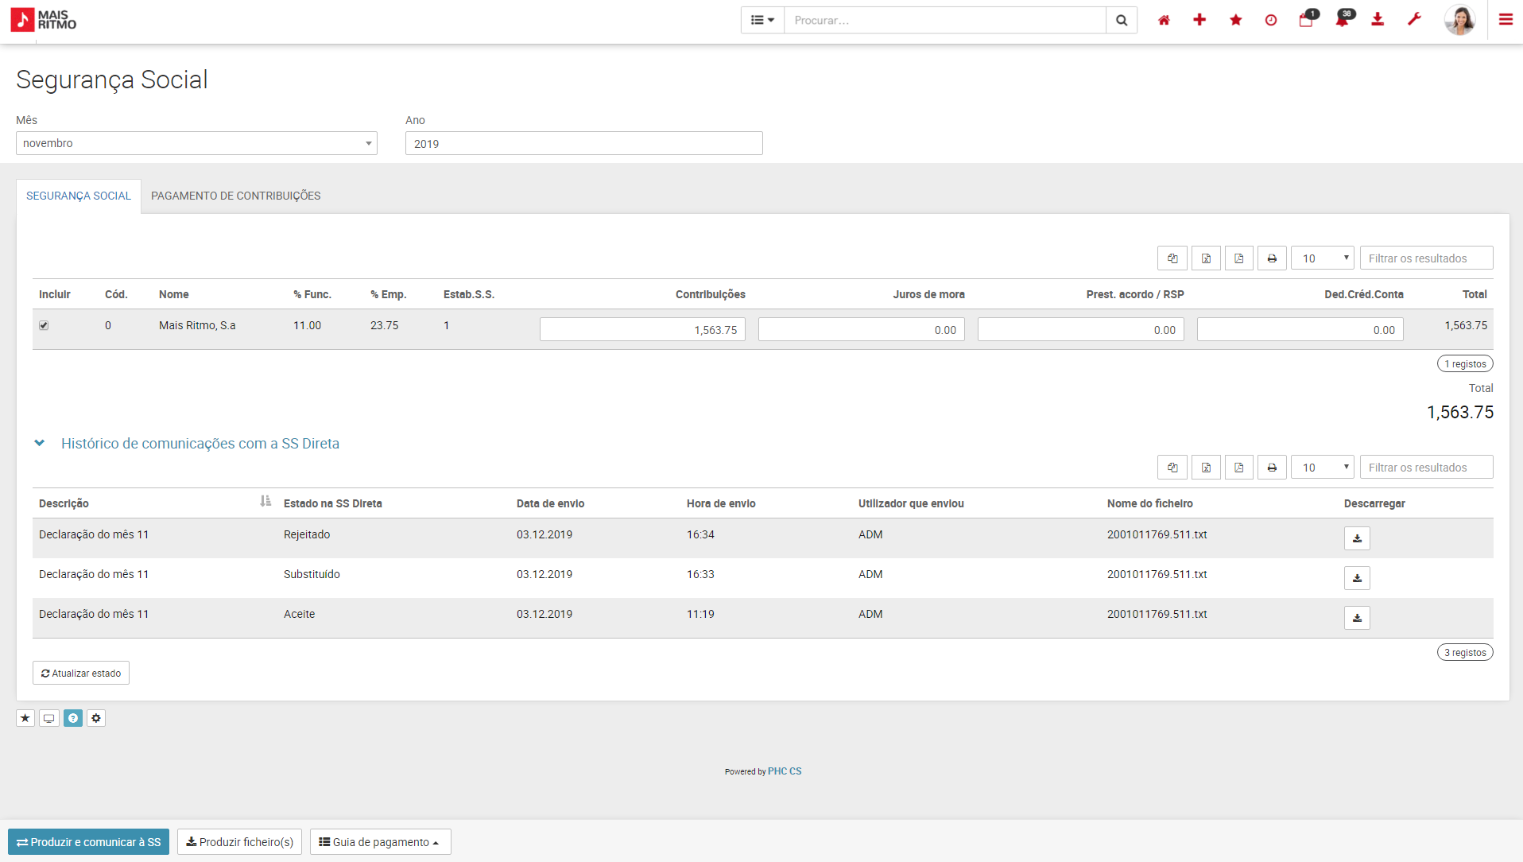Image resolution: width=1523 pixels, height=862 pixels.
Task: Toggle sort icon on Descrição column
Action: [265, 501]
